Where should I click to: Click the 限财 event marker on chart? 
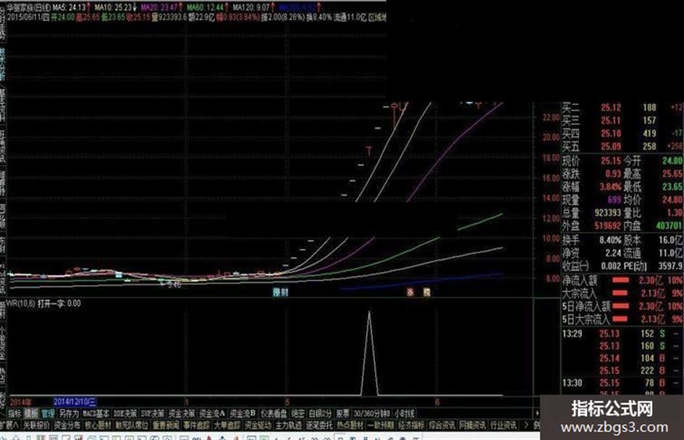click(281, 293)
